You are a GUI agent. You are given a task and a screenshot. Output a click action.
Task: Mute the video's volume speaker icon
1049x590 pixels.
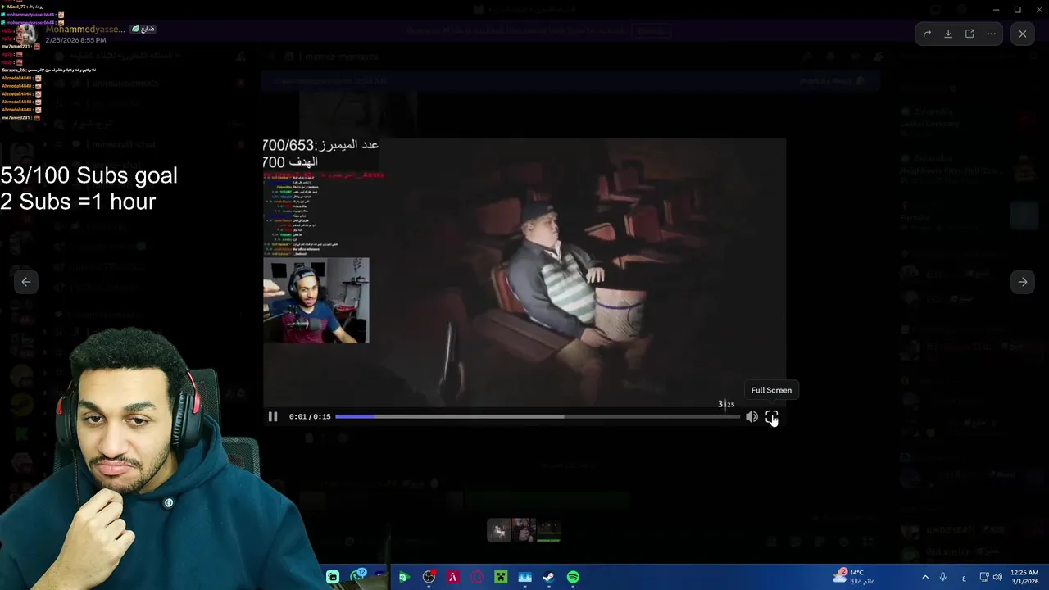752,417
